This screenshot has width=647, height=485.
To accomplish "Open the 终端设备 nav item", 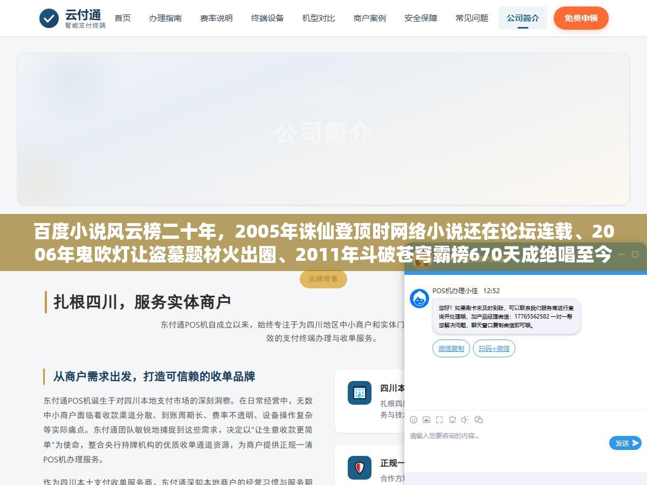I will pyautogui.click(x=267, y=18).
